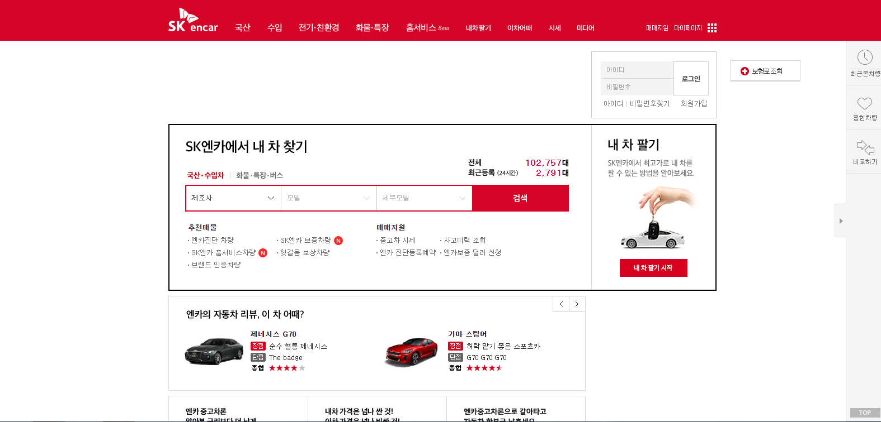Click the Genesis G70 car thumbnail
Image resolution: width=881 pixels, height=422 pixels.
pos(214,351)
